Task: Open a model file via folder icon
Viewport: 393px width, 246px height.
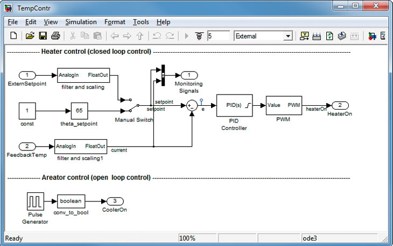Action: tap(30, 36)
